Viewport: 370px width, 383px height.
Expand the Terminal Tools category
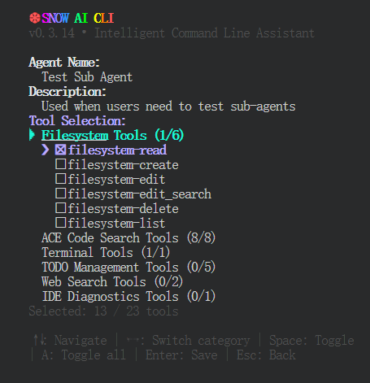click(x=106, y=253)
